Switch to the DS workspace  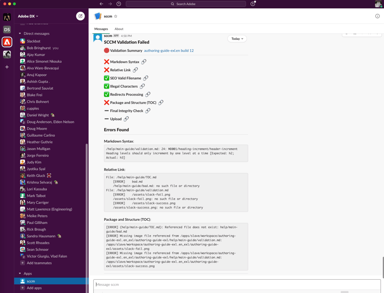point(7,30)
